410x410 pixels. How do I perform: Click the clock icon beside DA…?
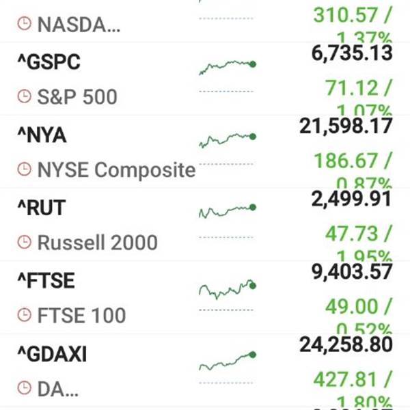24,388
